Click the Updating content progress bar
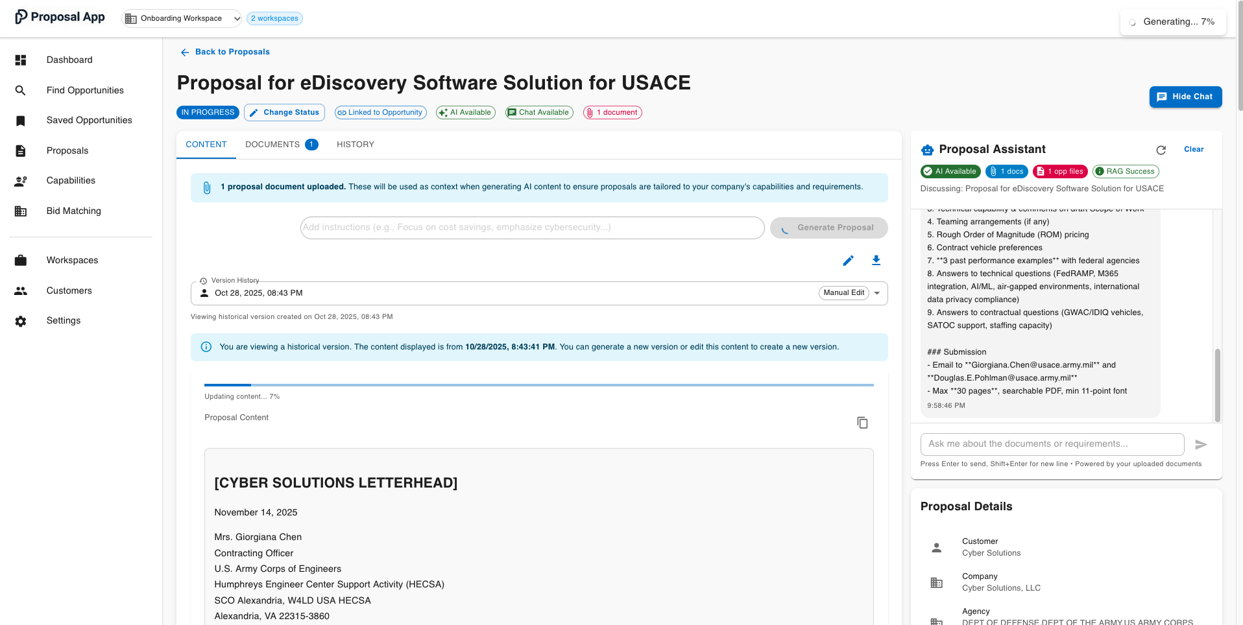The height and width of the screenshot is (625, 1243). click(x=539, y=385)
